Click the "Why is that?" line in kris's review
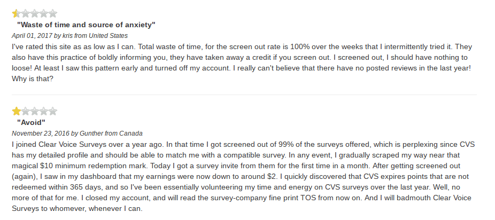 33,79
